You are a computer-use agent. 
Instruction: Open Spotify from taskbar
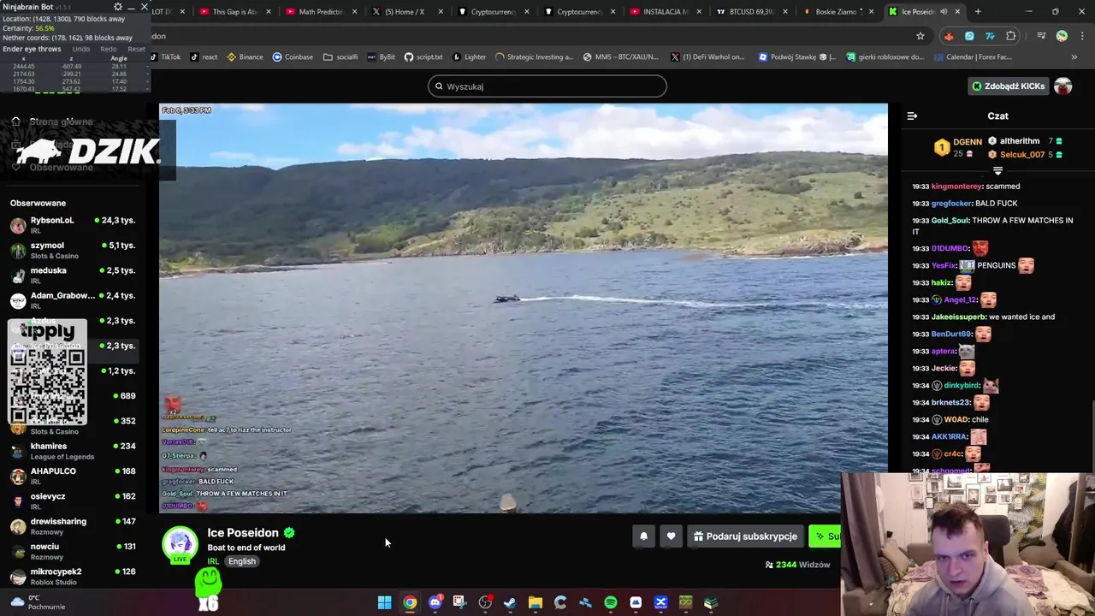[611, 602]
